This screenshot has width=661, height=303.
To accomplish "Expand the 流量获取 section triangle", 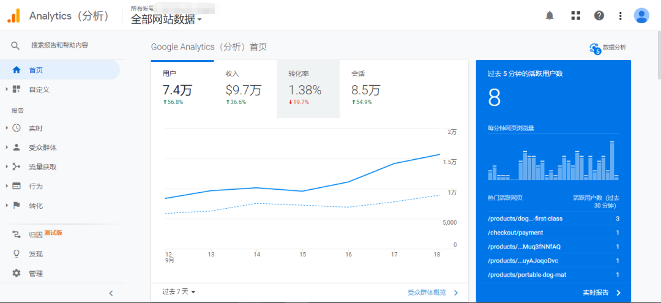I will point(7,167).
